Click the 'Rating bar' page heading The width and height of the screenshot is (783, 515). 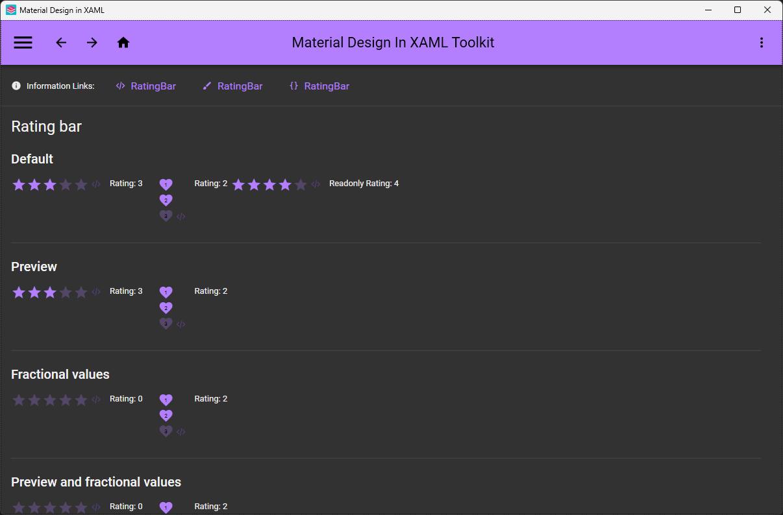click(47, 126)
